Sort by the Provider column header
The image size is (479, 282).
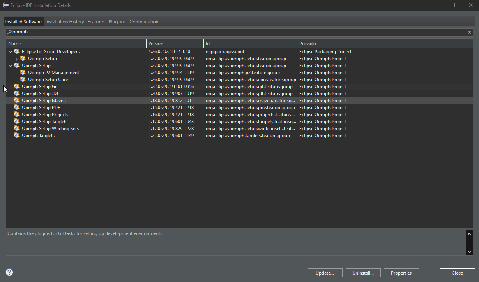pos(344,44)
